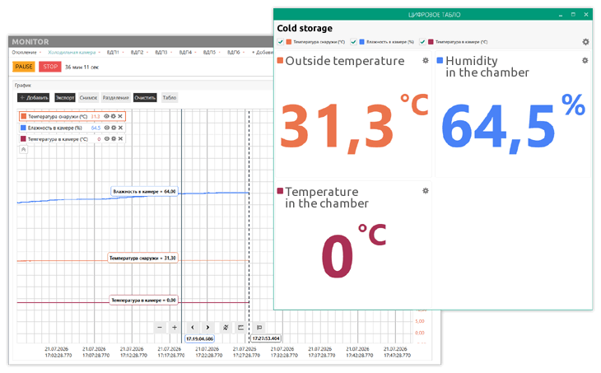Click the PAUSE button
This screenshot has width=601, height=373.
click(24, 67)
